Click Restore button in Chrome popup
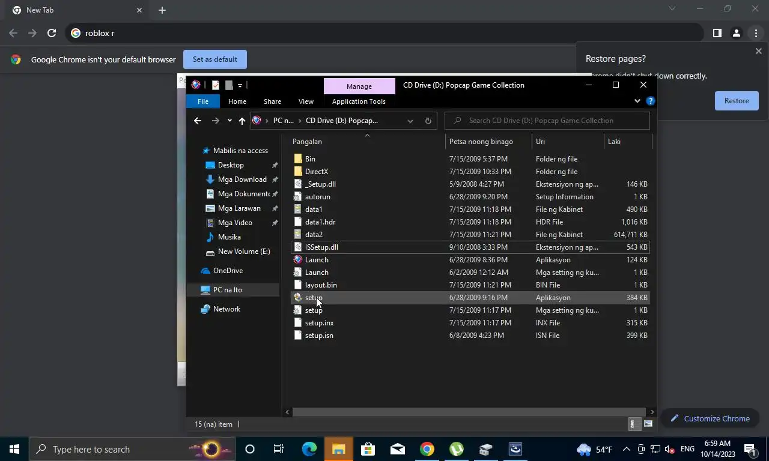The width and height of the screenshot is (769, 461). click(x=737, y=101)
